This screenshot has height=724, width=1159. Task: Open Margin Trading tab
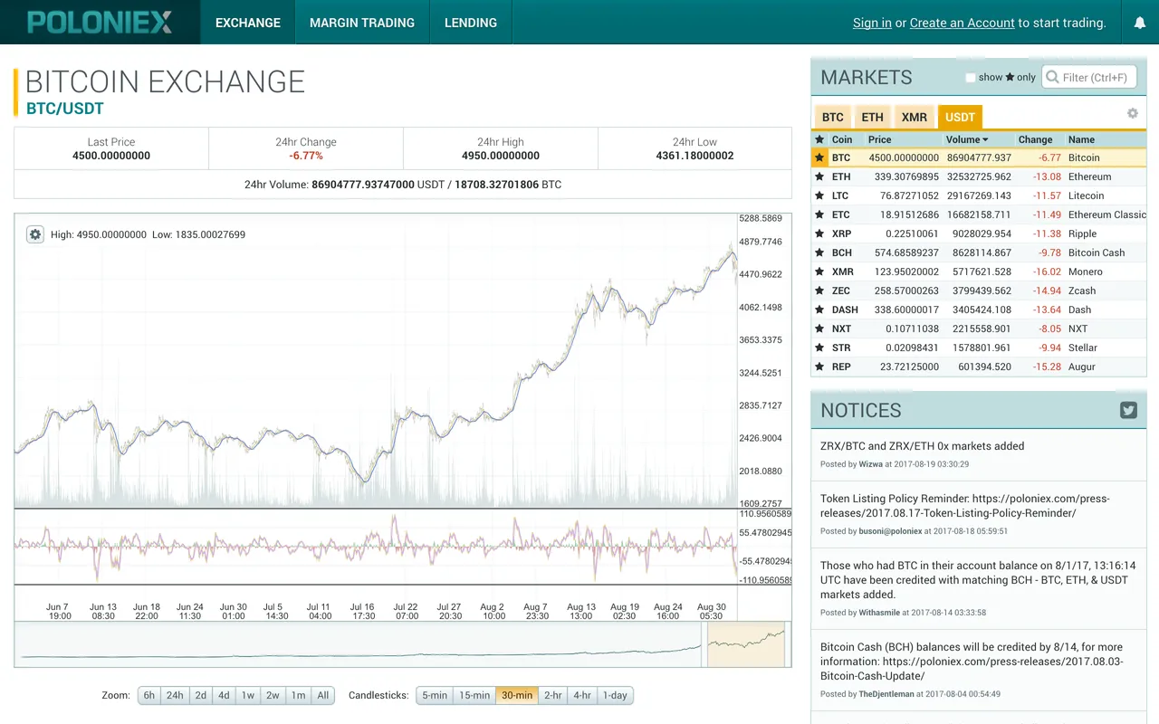click(362, 23)
